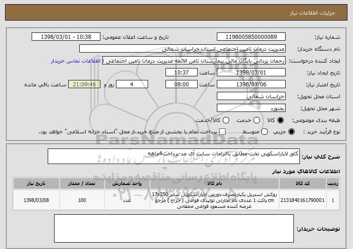Click the نام دستگاه خریدار field
This screenshot has width=353, height=249.
(x=182, y=49)
